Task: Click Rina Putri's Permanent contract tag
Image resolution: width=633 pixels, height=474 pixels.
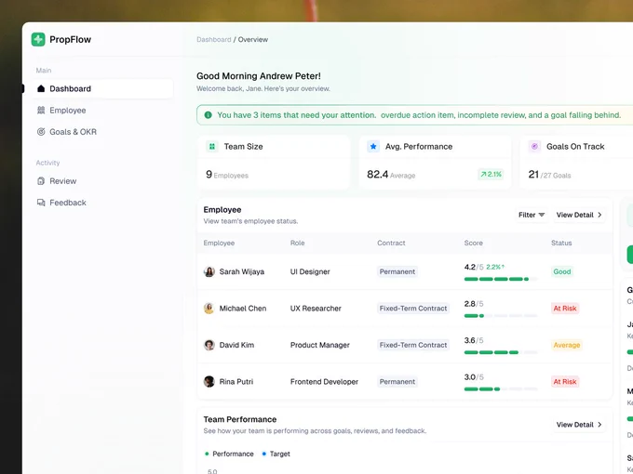Action: 397,382
